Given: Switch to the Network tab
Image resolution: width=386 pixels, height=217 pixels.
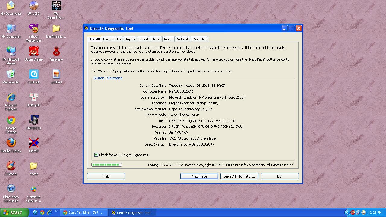Looking at the screenshot, I should point(183,39).
